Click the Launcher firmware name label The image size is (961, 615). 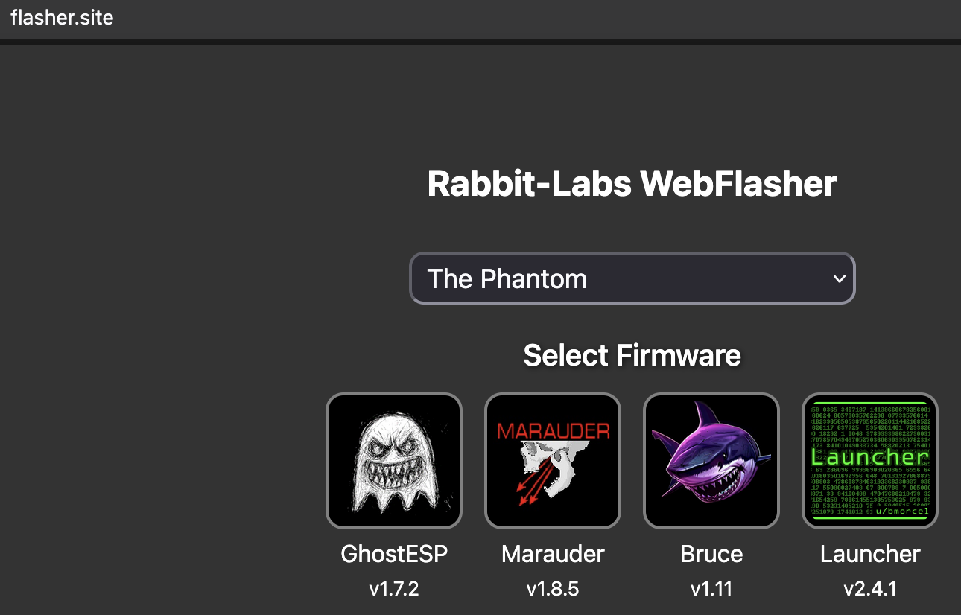point(870,554)
